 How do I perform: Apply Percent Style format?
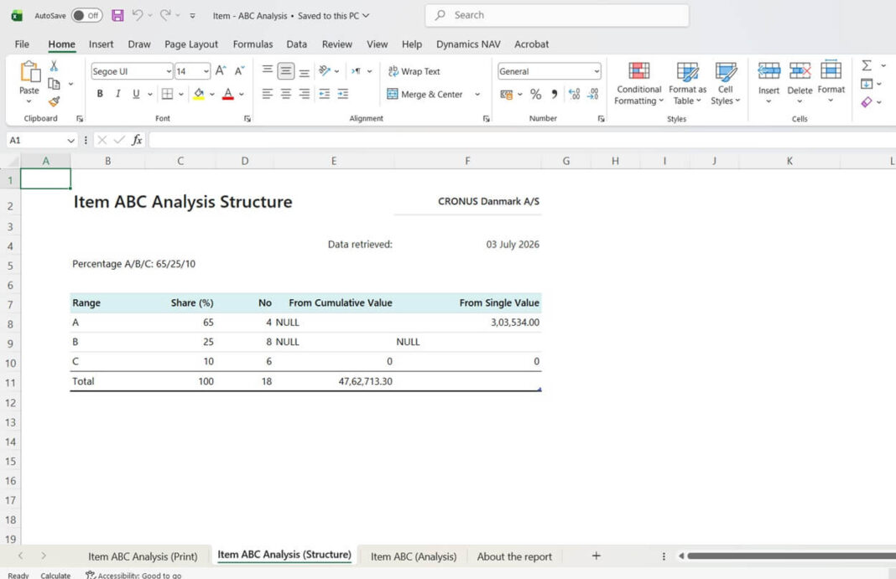535,94
